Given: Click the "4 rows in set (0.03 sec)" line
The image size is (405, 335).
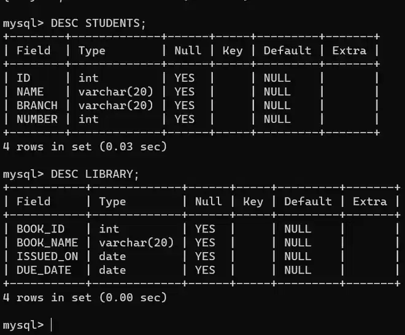Looking at the screenshot, I should pos(85,147).
